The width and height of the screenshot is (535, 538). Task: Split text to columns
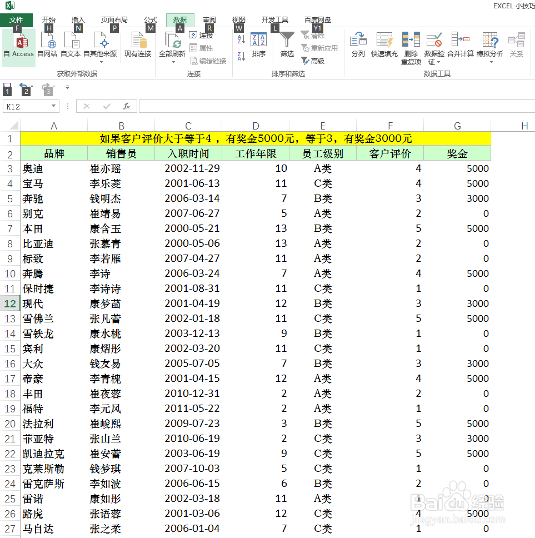pyautogui.click(x=358, y=44)
